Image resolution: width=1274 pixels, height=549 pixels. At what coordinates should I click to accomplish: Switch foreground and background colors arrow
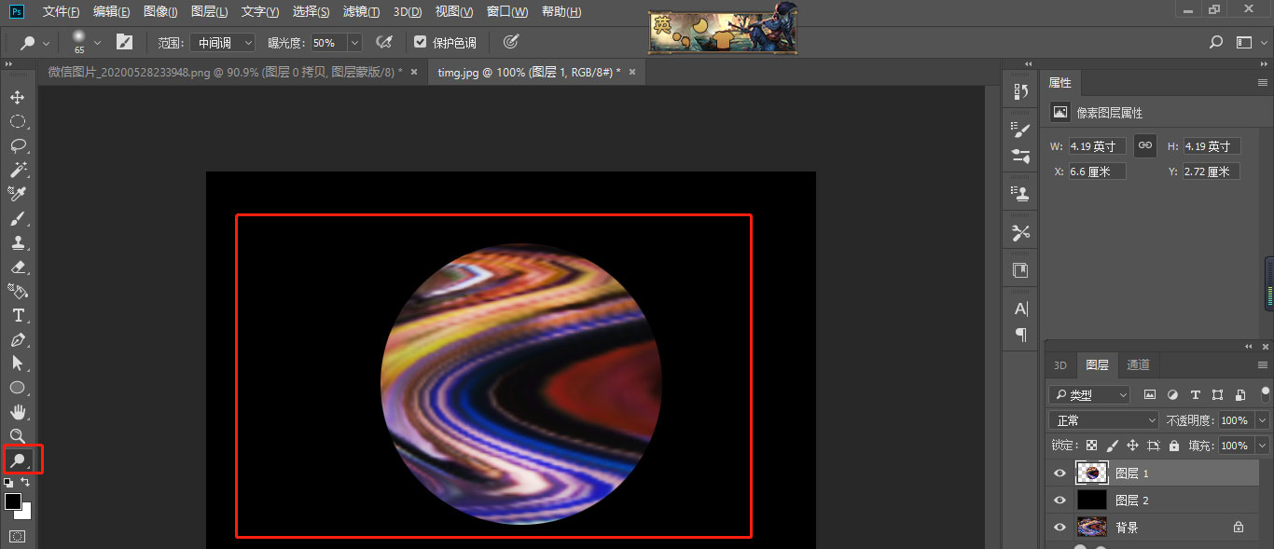point(25,482)
